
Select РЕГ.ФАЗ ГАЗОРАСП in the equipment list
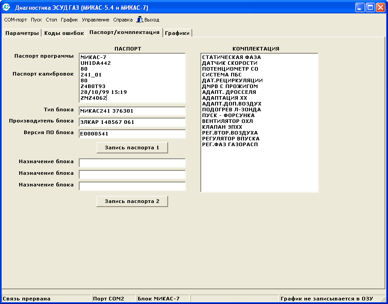coord(230,144)
